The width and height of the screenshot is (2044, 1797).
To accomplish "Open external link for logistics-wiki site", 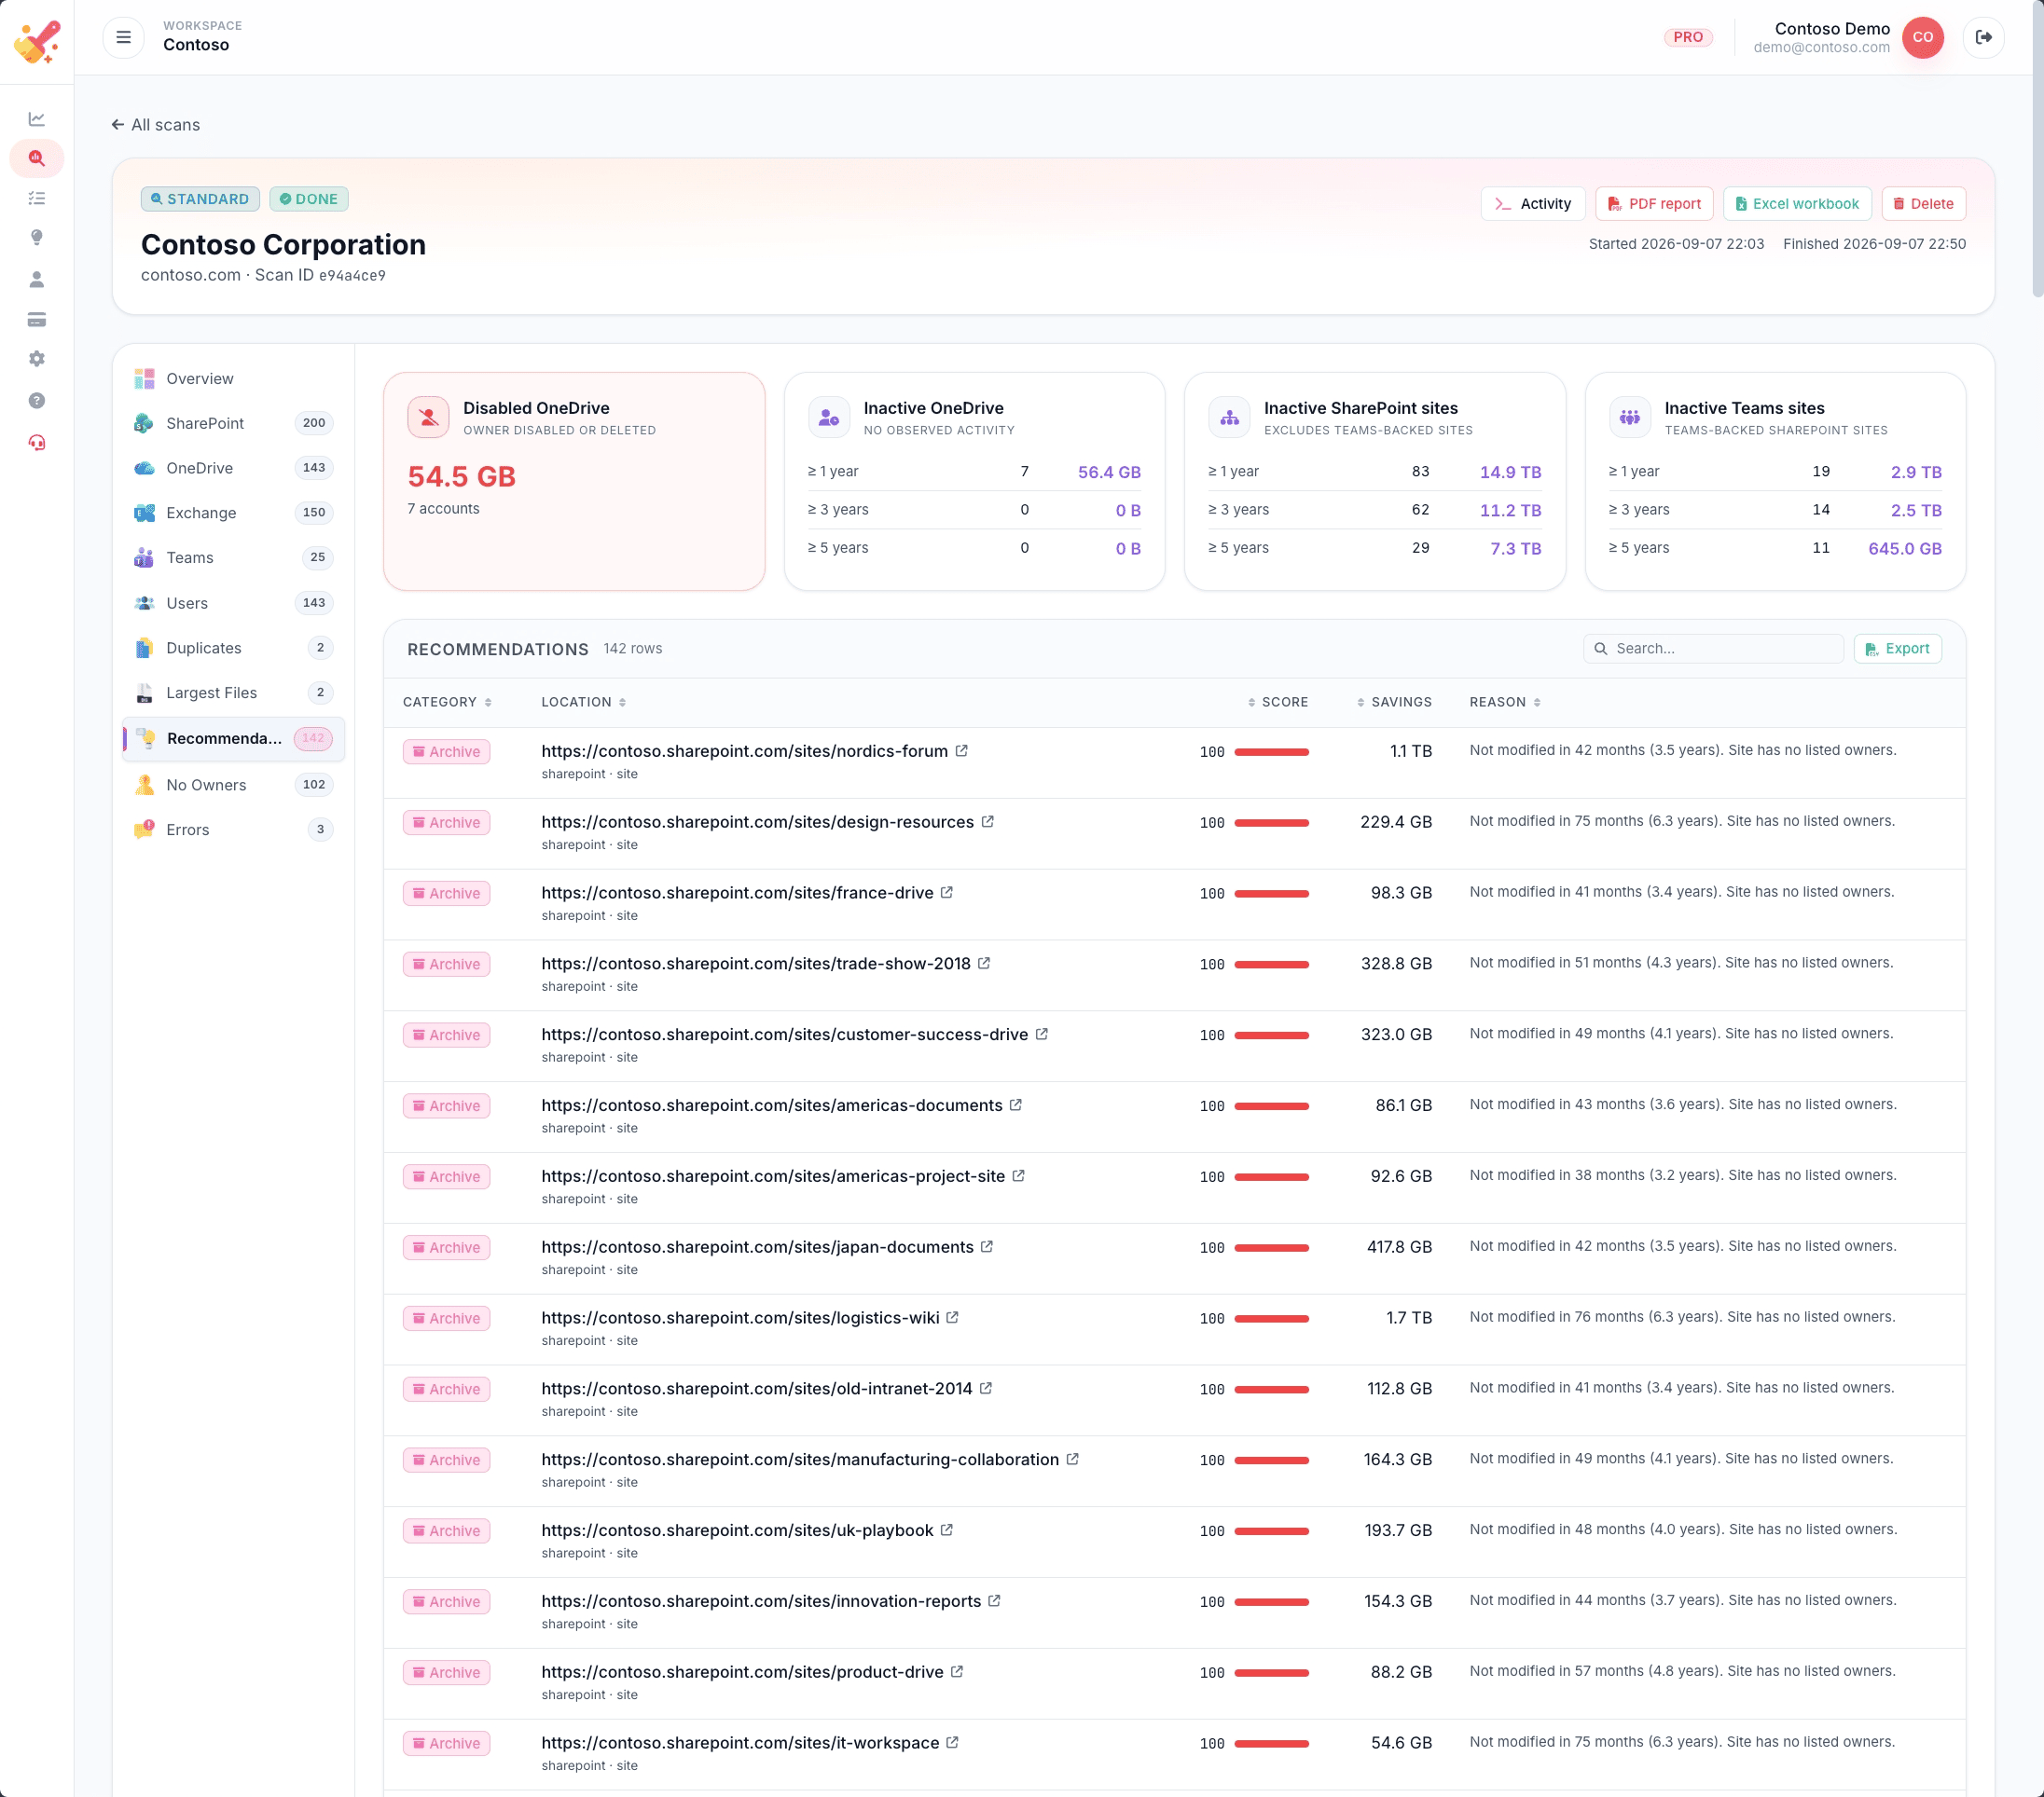I will tap(953, 1318).
